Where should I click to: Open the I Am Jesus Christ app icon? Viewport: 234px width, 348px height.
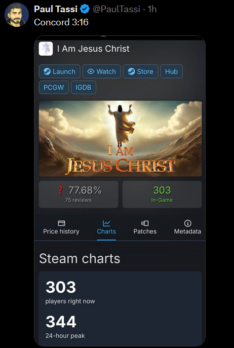coord(46,49)
